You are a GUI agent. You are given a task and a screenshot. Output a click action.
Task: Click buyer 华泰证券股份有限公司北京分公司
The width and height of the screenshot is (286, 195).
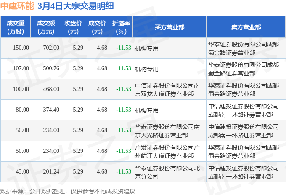point(167,172)
